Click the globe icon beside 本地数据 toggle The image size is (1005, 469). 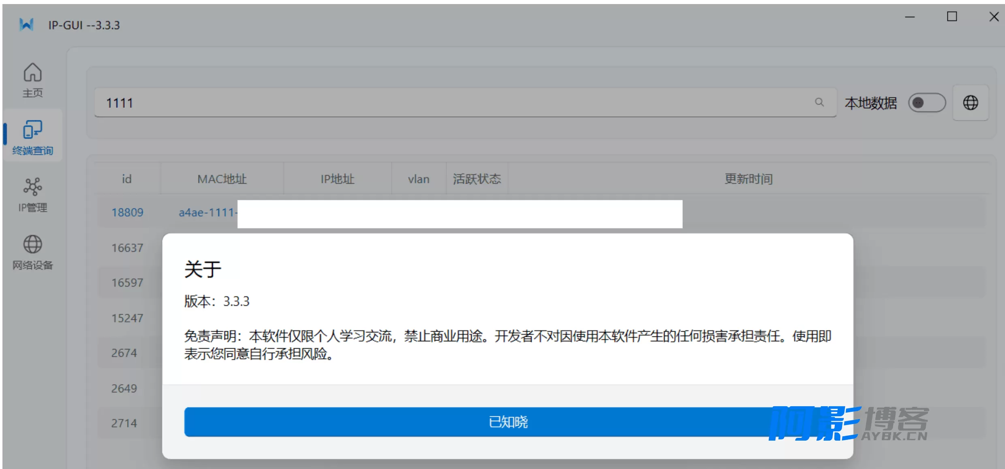coord(971,103)
